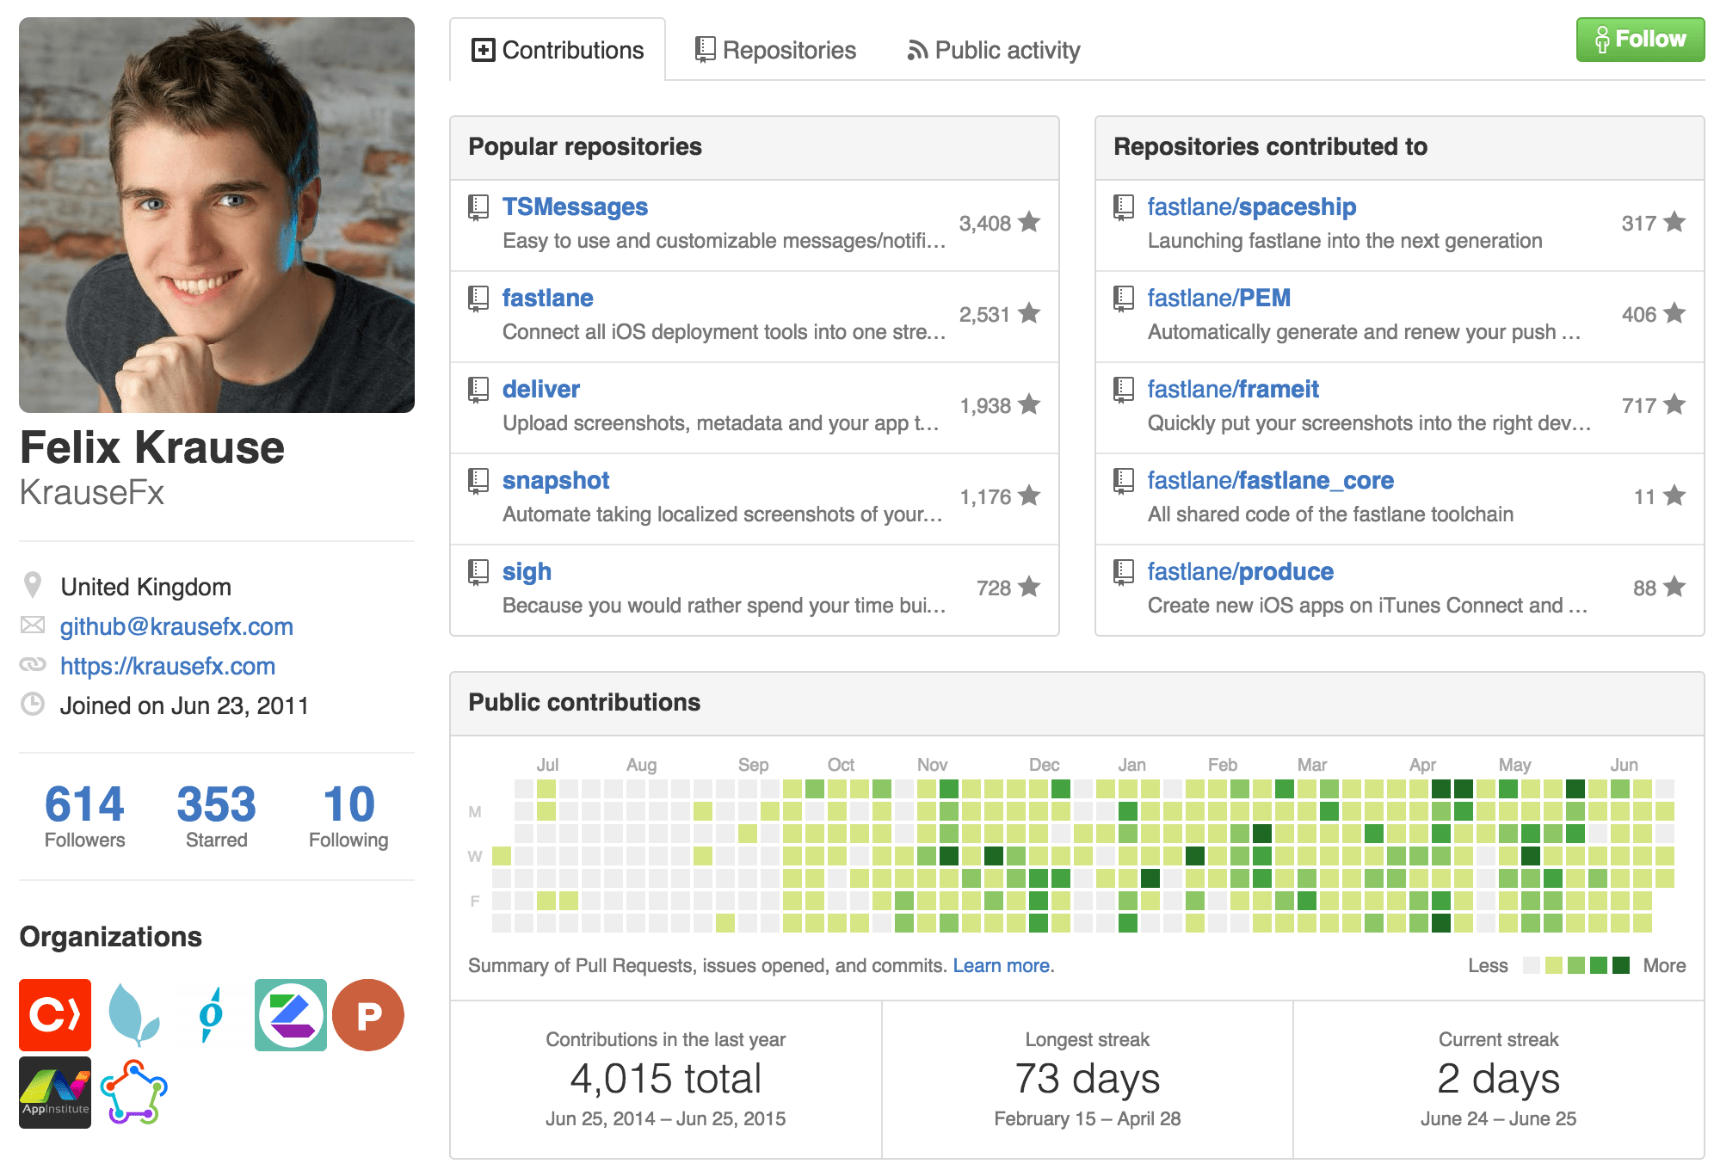Click the '73 days' longest streak figure
1714x1170 pixels.
pos(1088,1079)
